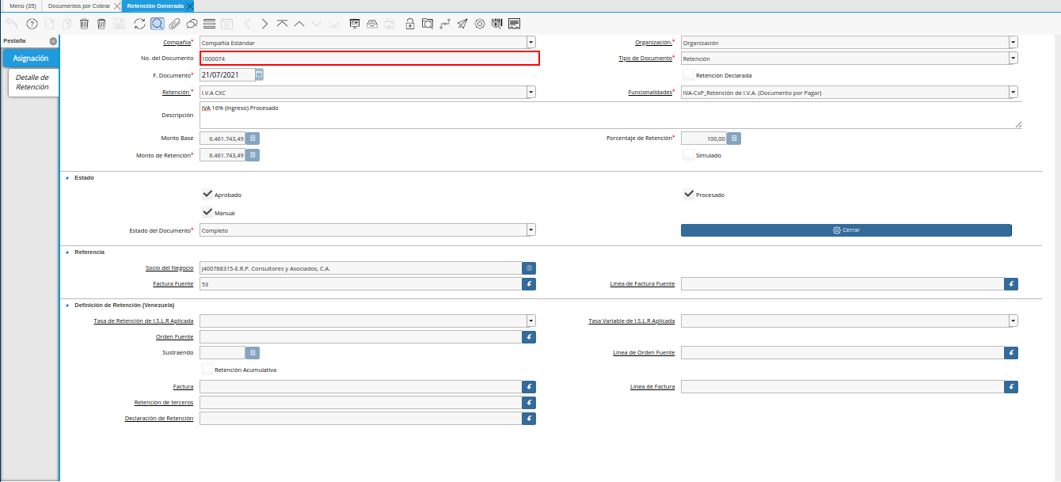Open Porcentaje de Retención calculator button

pos(734,139)
